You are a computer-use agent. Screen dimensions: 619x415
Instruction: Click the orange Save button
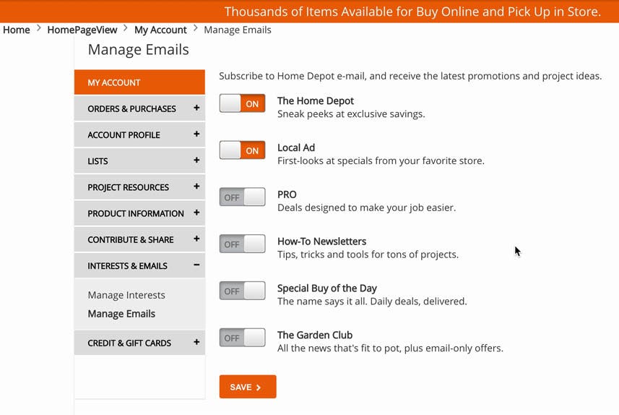coord(247,387)
